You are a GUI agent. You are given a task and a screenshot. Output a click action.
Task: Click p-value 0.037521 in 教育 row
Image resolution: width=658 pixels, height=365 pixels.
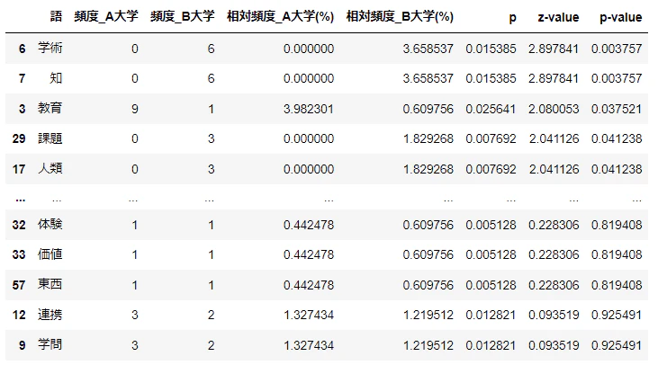pos(617,109)
